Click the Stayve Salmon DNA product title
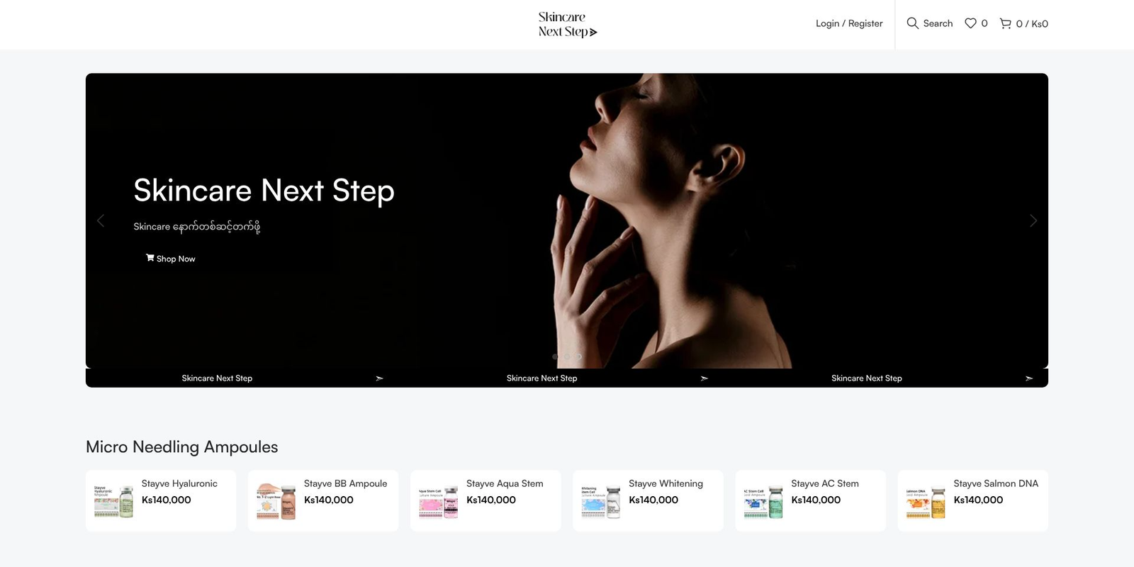The image size is (1134, 567). [995, 483]
